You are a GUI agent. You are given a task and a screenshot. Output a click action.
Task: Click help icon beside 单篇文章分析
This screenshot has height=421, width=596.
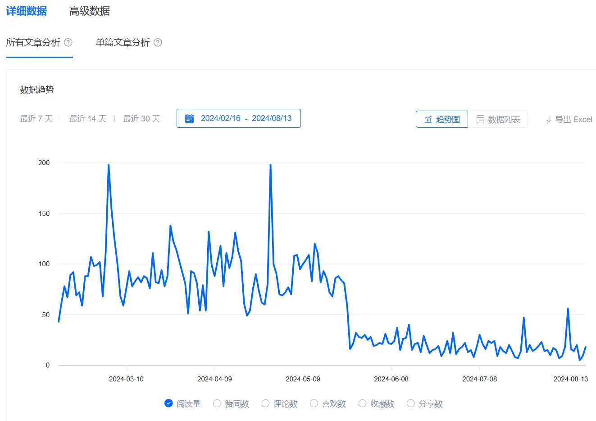click(x=158, y=42)
